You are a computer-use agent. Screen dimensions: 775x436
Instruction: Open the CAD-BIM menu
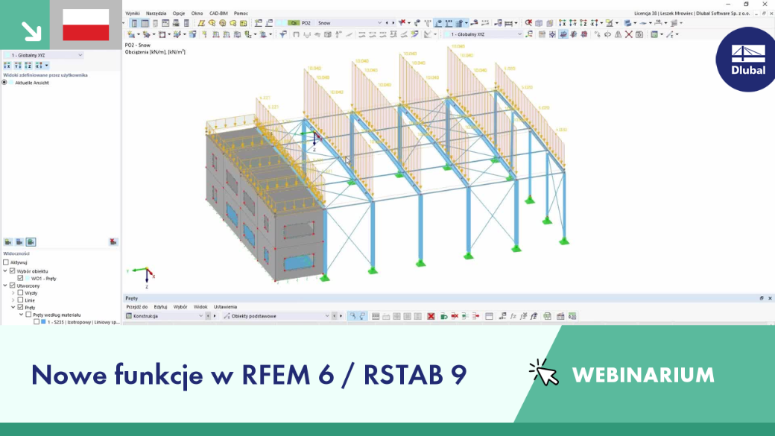click(218, 13)
